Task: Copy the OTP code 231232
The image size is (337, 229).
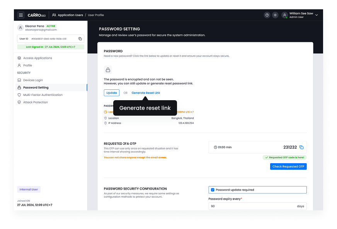Action: tap(302, 147)
